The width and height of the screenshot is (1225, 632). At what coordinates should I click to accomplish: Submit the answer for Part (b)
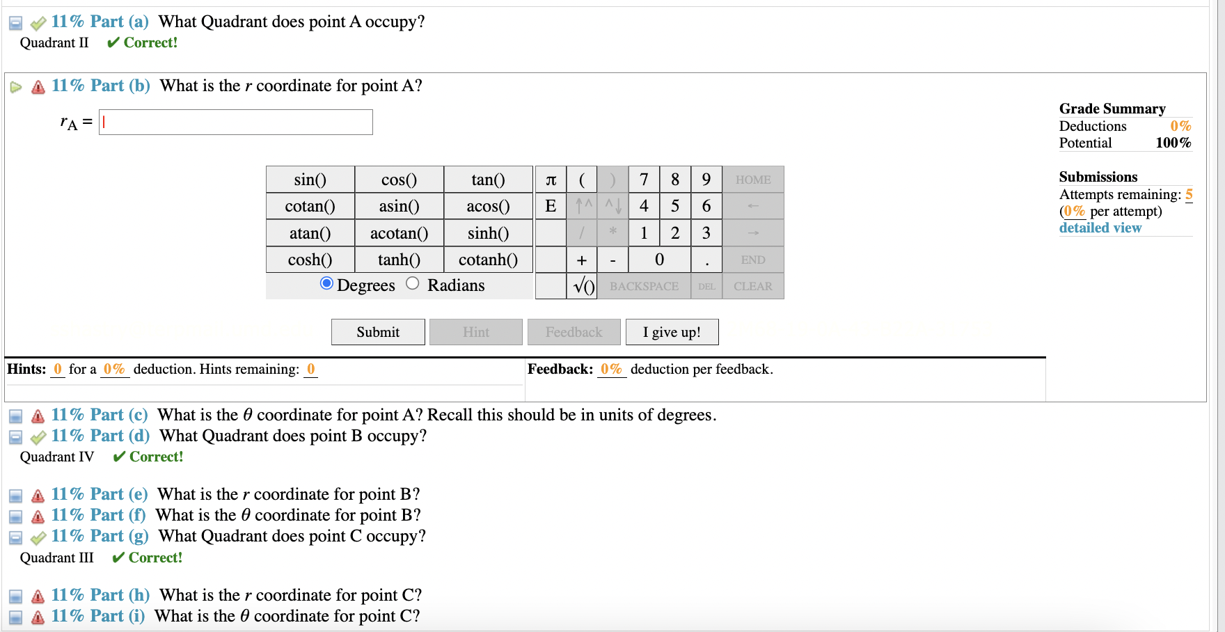click(x=377, y=331)
